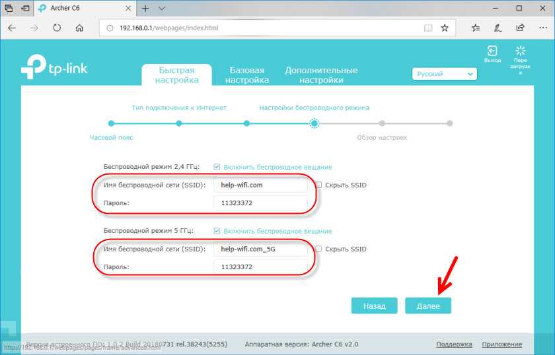Click the Перезагрузка reboot icon

pyautogui.click(x=520, y=52)
